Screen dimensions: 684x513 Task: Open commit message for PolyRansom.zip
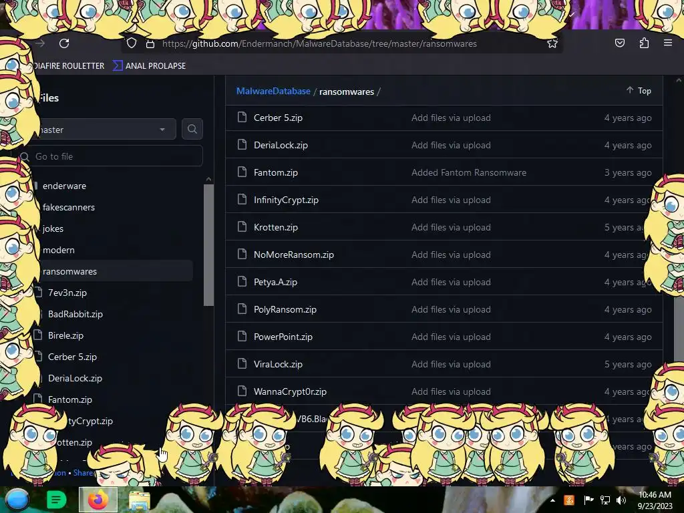click(x=451, y=310)
